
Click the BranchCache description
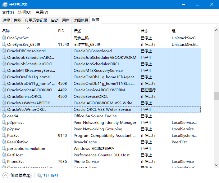85,142
